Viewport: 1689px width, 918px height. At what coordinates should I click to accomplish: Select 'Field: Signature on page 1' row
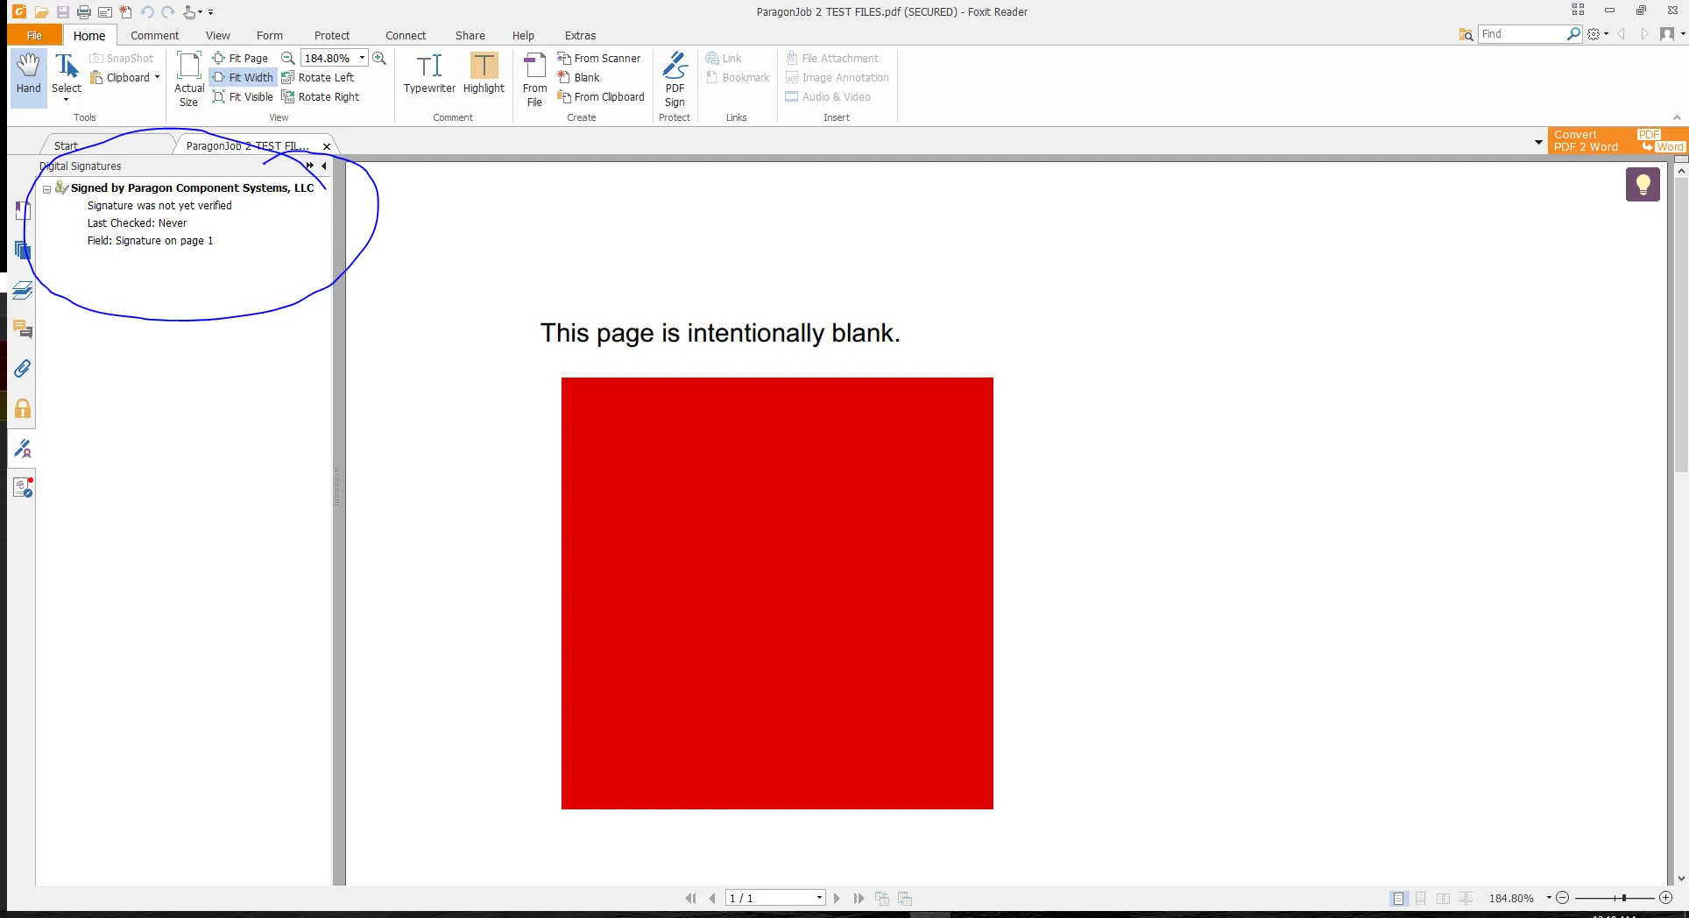pyautogui.click(x=150, y=241)
